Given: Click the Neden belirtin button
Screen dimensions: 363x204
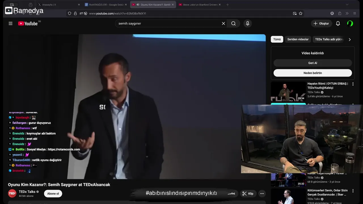Looking at the screenshot, I should tap(313, 73).
